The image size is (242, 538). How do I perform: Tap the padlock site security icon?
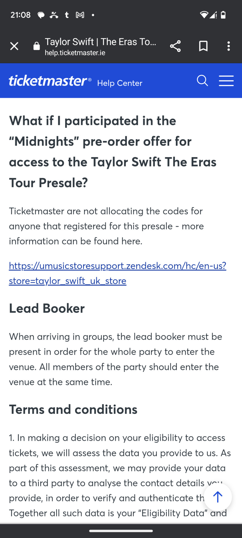tap(37, 46)
